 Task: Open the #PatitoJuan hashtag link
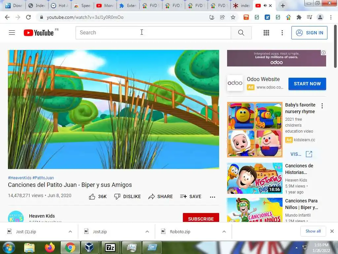click(x=43, y=178)
